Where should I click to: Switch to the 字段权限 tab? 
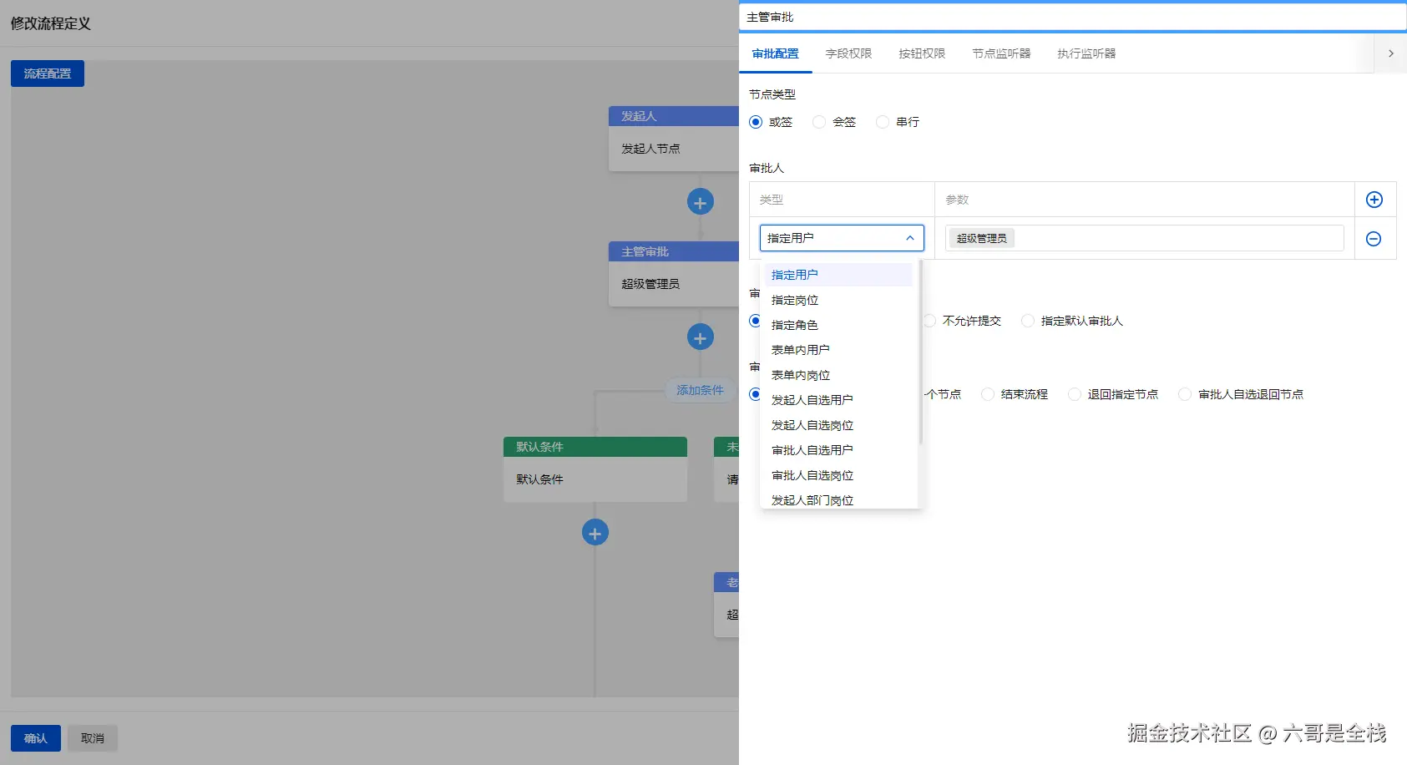(x=848, y=53)
